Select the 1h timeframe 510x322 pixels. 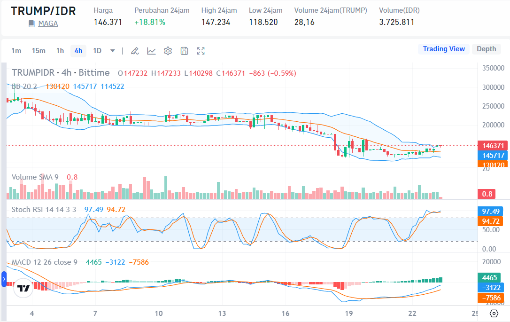(60, 51)
